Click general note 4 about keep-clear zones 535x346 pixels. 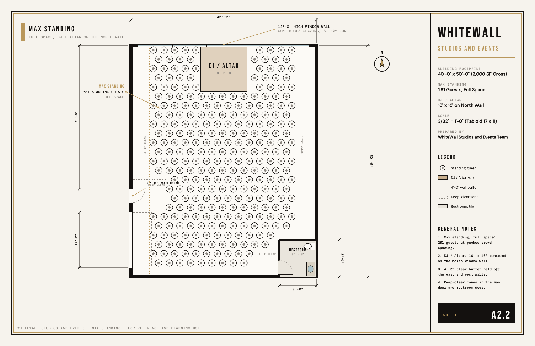[469, 285]
